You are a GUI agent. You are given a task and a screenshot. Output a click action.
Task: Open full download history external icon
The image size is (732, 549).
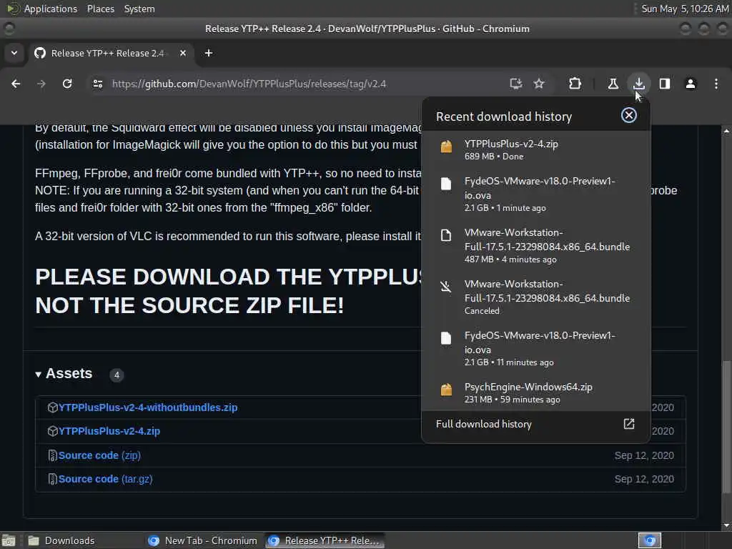point(629,424)
